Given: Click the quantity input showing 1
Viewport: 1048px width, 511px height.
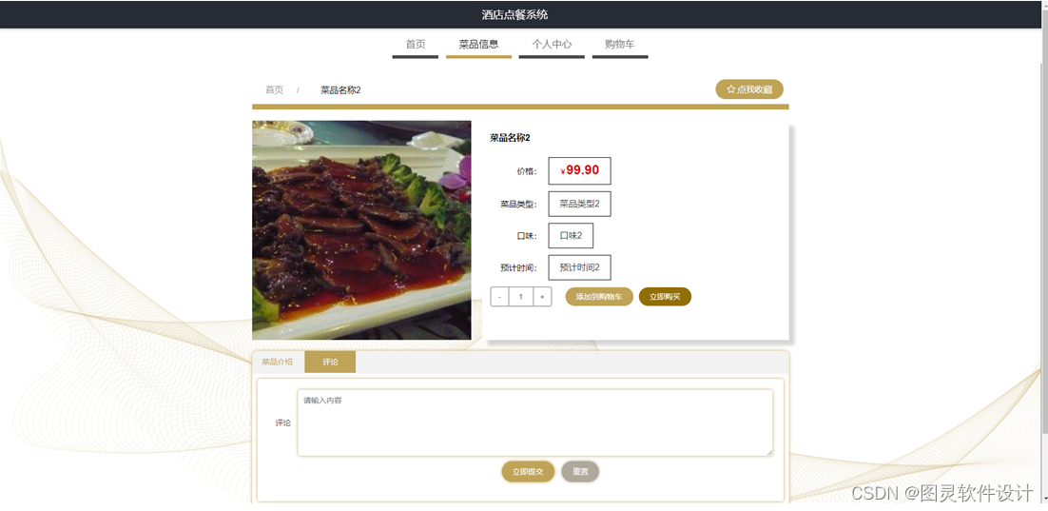Looking at the screenshot, I should pos(520,297).
